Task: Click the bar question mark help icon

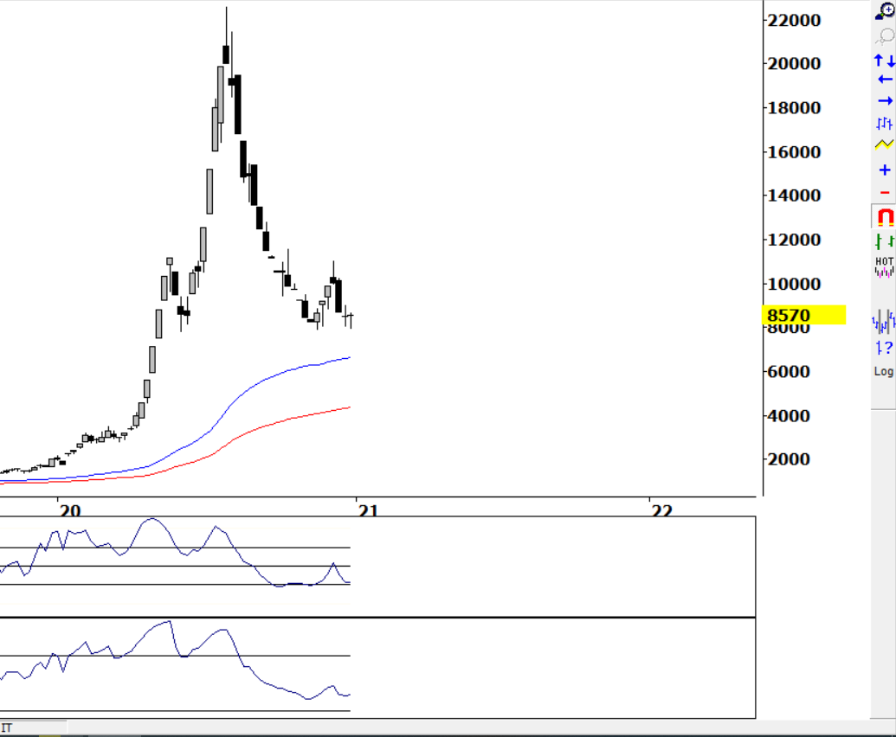Action: [x=884, y=348]
